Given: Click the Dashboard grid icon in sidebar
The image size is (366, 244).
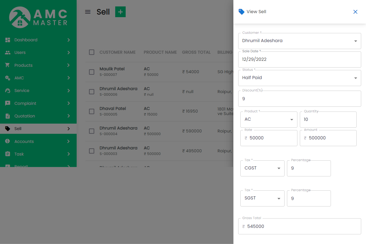Looking at the screenshot, I should pos(8,40).
